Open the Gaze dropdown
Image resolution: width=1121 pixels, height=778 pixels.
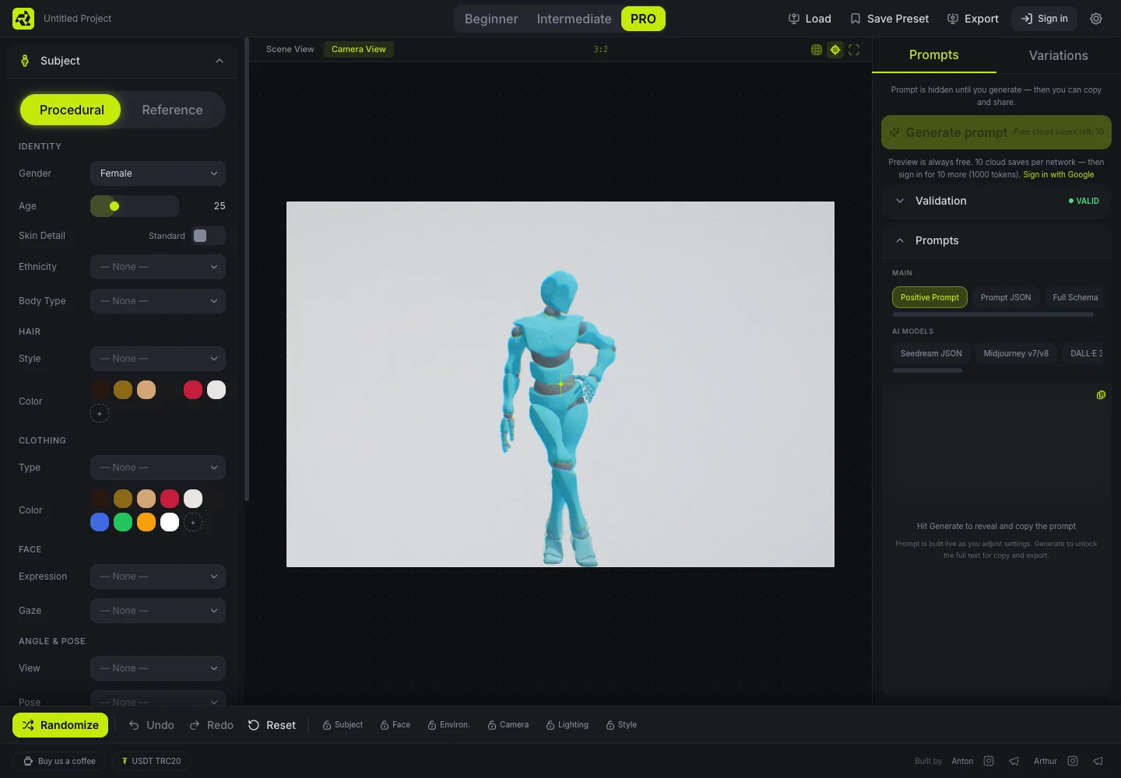158,611
